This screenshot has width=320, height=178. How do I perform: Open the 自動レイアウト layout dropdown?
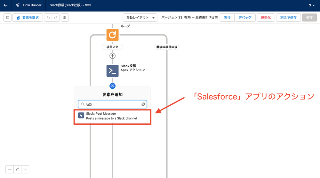(140, 18)
